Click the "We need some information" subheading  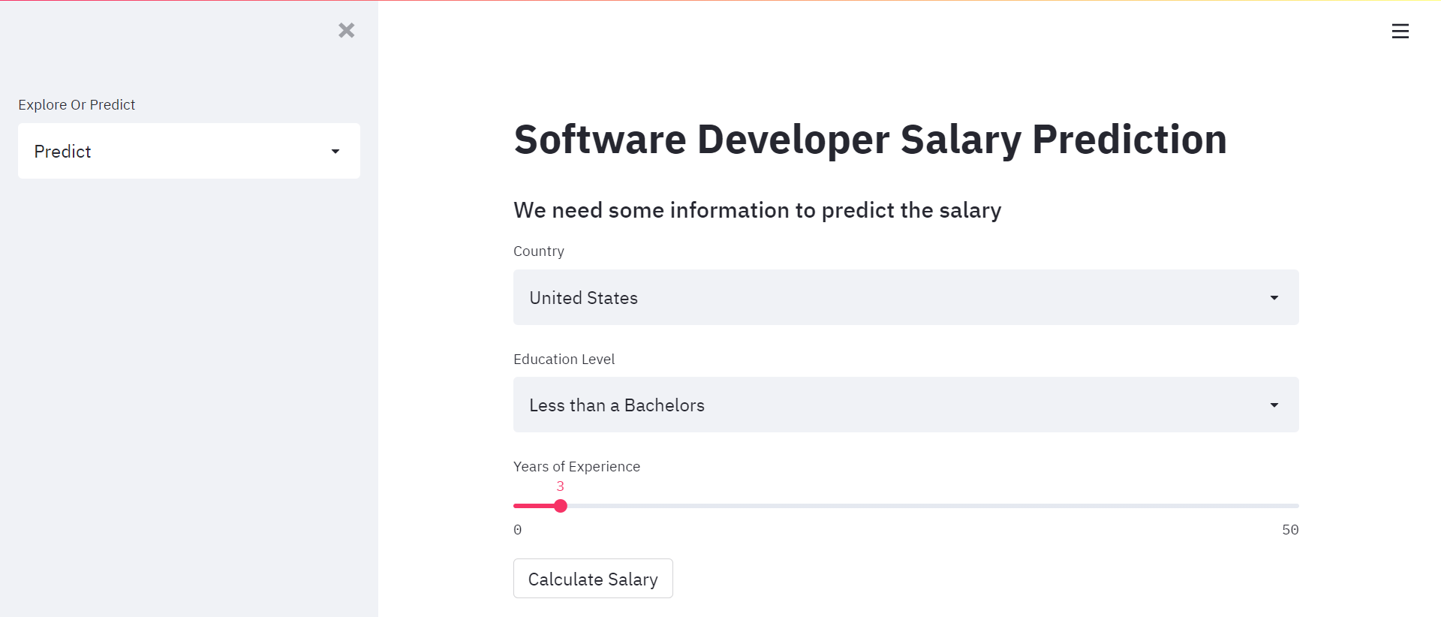pyautogui.click(x=757, y=210)
